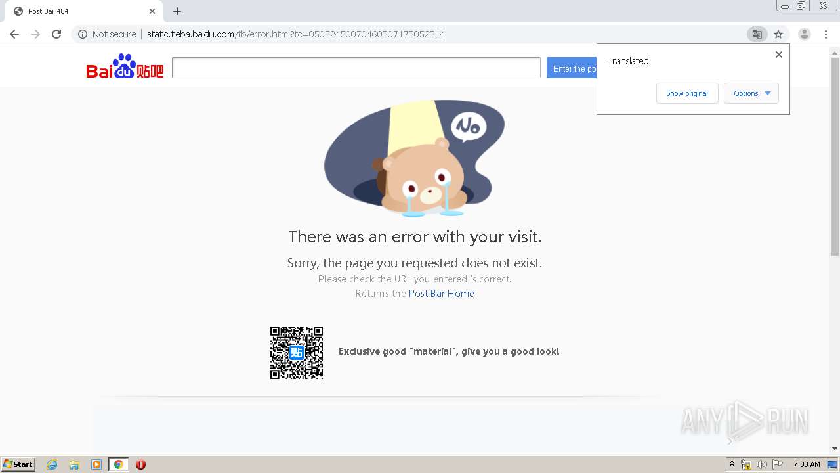Select the Chrome taskbar button

click(118, 464)
